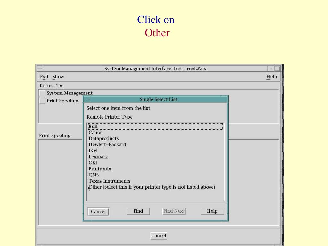
Task: Click the System Management return button
Action: [42, 93]
